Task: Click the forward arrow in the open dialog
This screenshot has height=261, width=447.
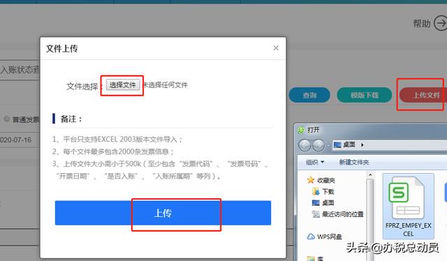Action: 318,145
